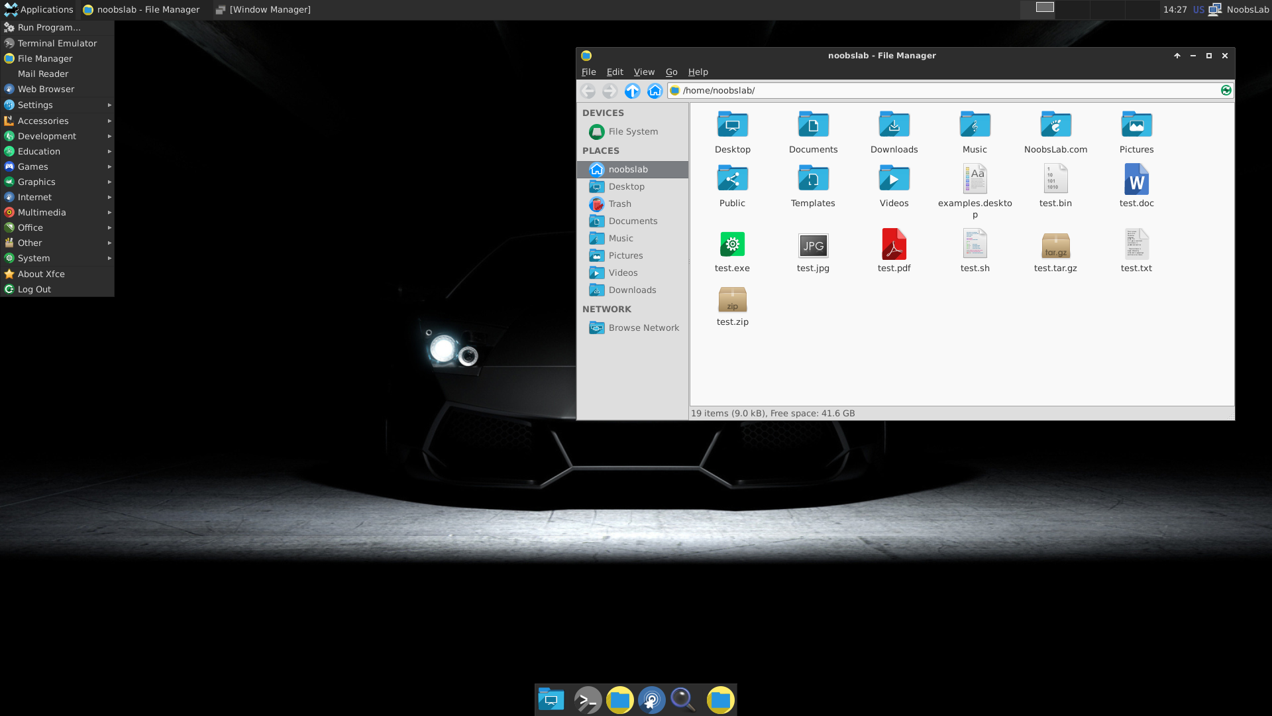Go up to the parent folder

(632, 91)
